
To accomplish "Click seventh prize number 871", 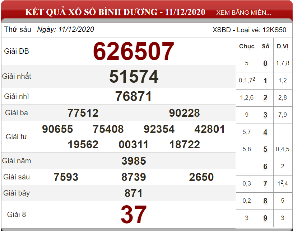I will coord(134,193).
